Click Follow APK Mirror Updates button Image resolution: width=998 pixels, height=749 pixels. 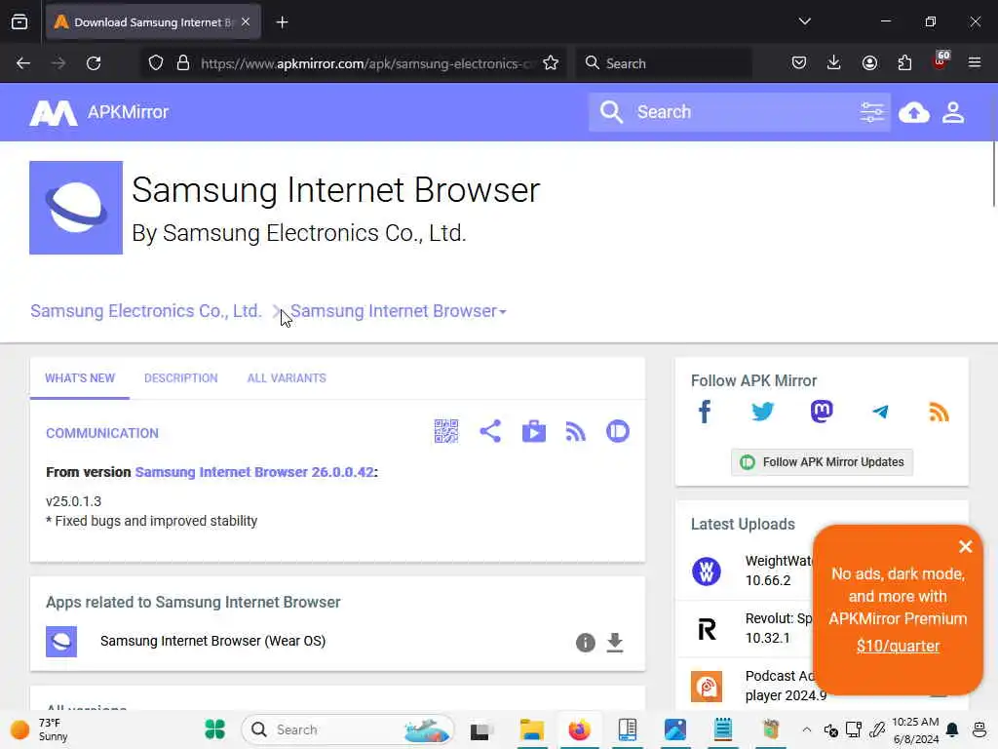coord(822,462)
